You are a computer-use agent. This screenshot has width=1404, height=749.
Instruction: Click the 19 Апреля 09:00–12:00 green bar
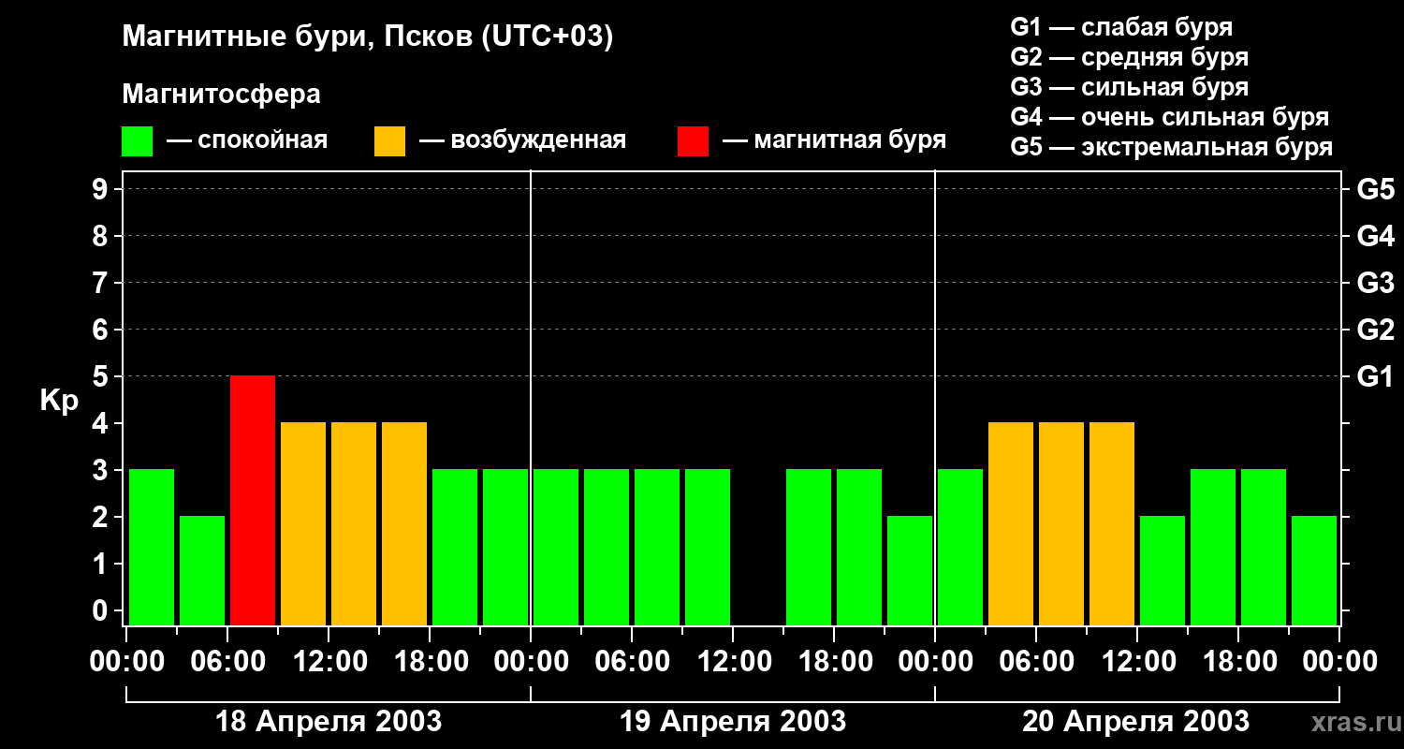[x=708, y=547]
